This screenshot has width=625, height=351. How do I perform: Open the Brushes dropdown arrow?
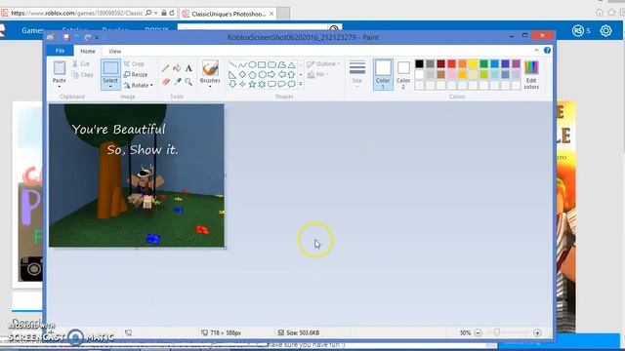coord(210,87)
